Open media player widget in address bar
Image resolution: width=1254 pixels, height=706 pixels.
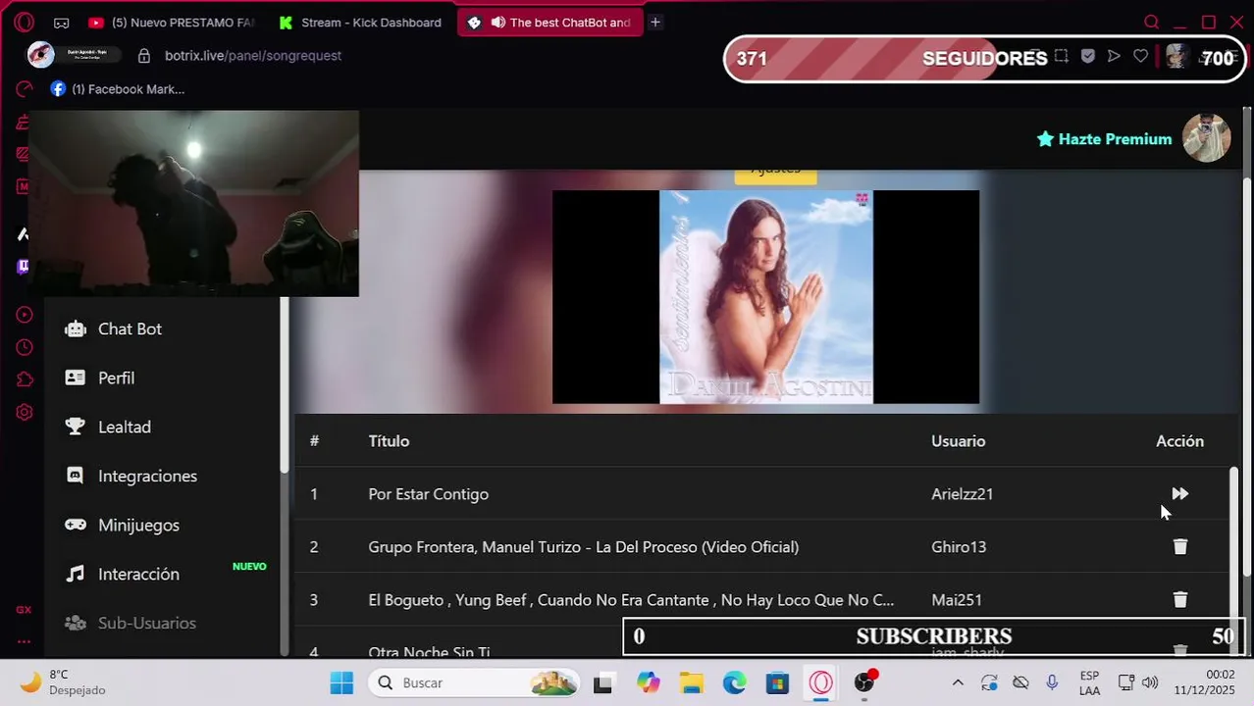(x=76, y=55)
